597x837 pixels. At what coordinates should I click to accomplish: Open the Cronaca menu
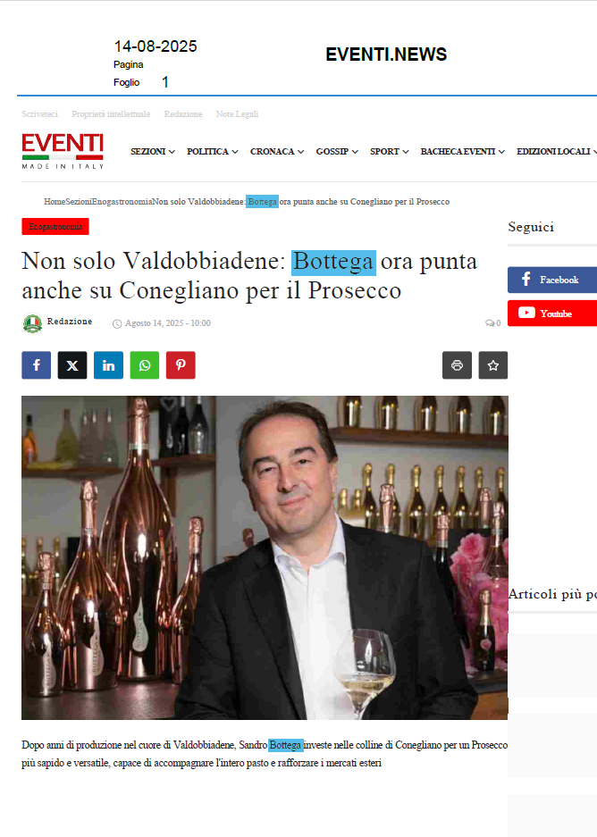pyautogui.click(x=277, y=152)
